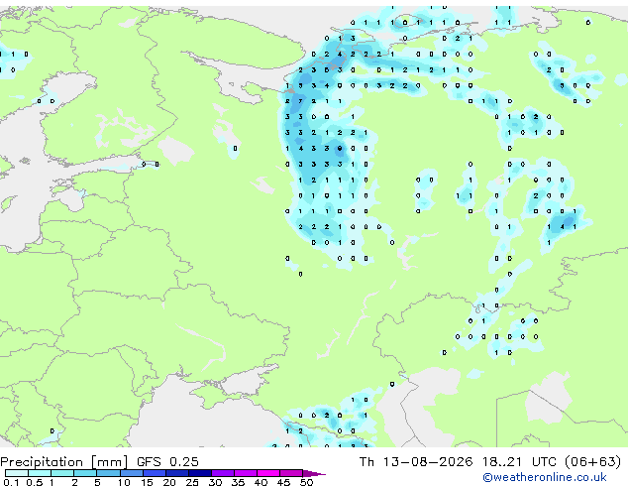Click the "0.1" legend scale label
Viewport: 628px width, 486px height.
click(x=11, y=482)
